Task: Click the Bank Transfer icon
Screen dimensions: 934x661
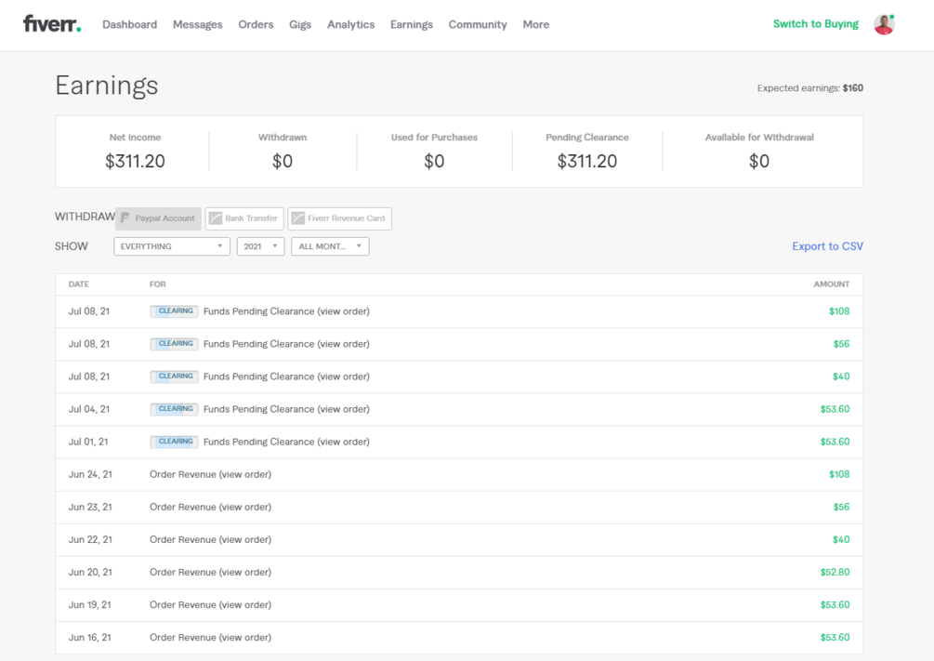Action: coord(216,218)
